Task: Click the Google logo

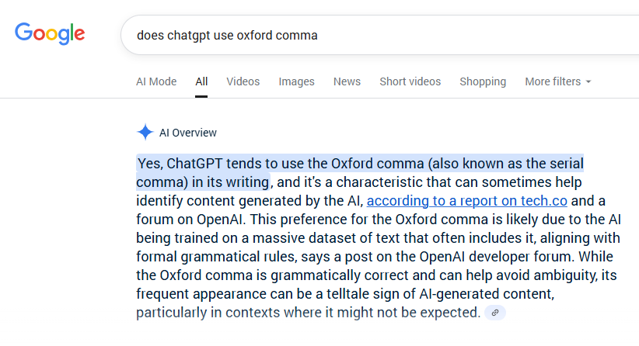Action: tap(50, 33)
